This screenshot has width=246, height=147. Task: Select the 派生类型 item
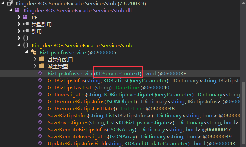click(x=58, y=66)
